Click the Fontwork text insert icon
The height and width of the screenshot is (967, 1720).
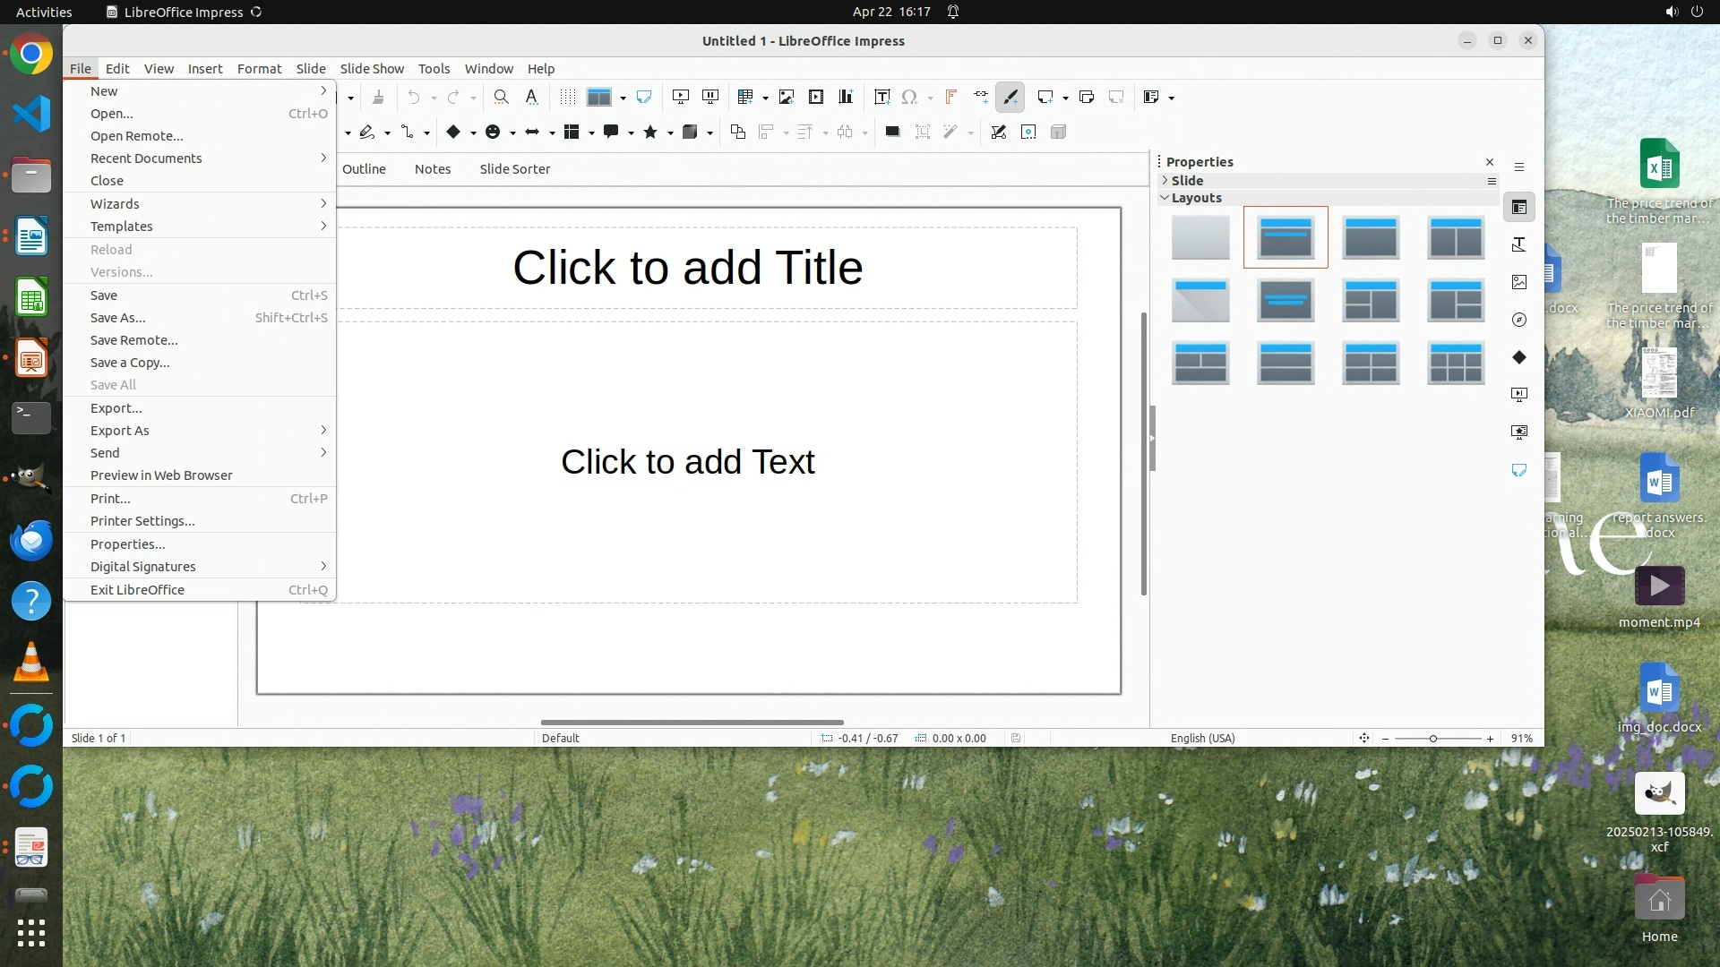coord(950,97)
